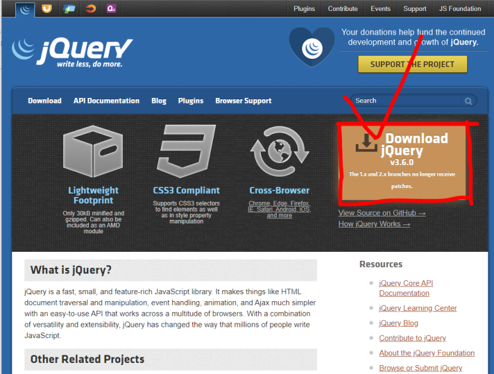The height and width of the screenshot is (374, 494).
Task: Open Browser Support in the navigation
Action: click(243, 101)
